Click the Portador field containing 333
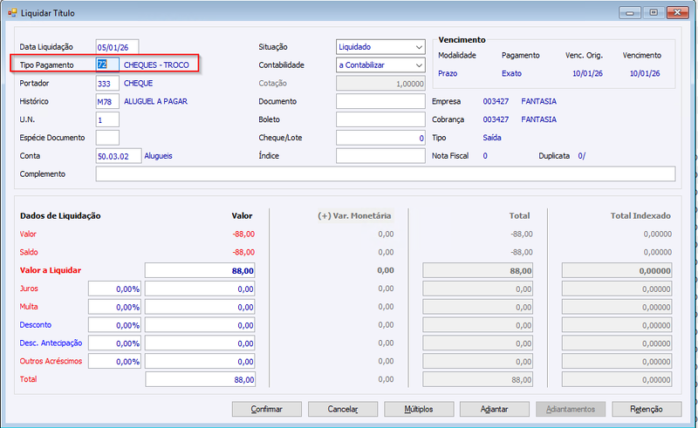Screen dimensions: 698x428 (107, 83)
